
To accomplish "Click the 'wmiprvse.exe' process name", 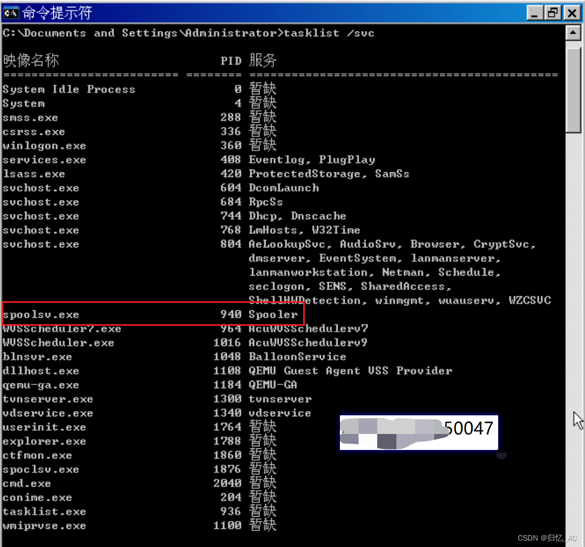I will [x=44, y=526].
